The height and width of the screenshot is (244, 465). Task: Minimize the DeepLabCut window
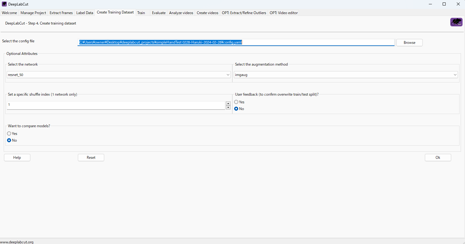[x=430, y=4]
